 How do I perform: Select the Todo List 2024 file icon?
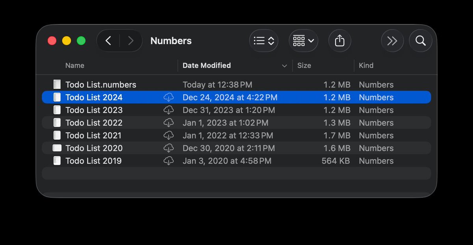(57, 97)
